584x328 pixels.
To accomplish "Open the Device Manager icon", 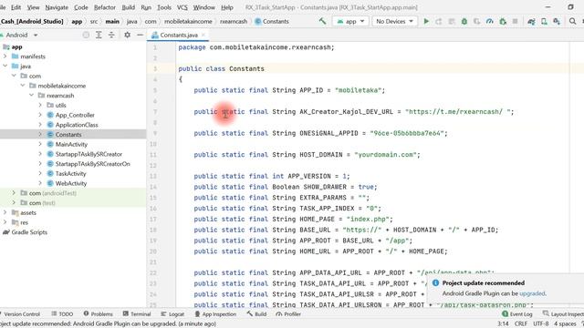I will pos(544,21).
